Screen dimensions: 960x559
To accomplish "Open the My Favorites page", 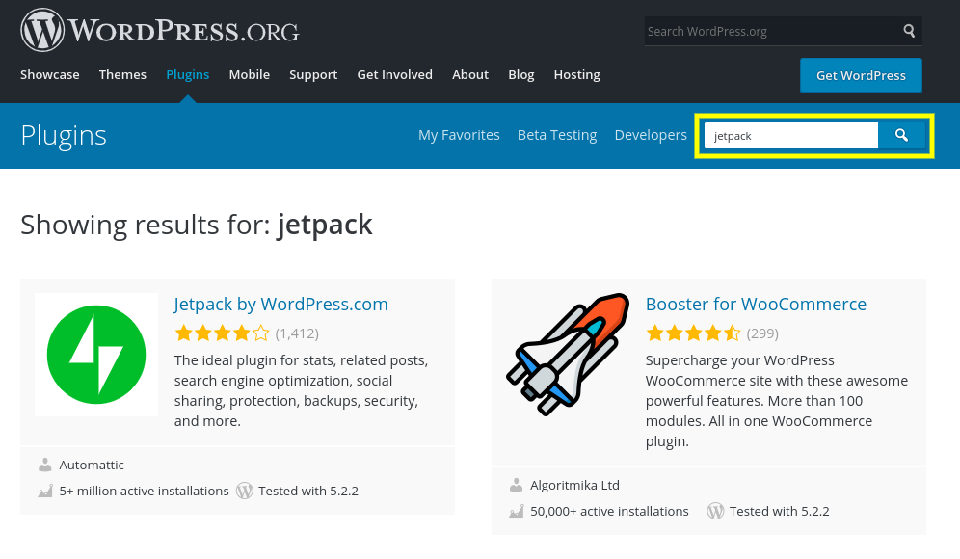I will (x=459, y=135).
